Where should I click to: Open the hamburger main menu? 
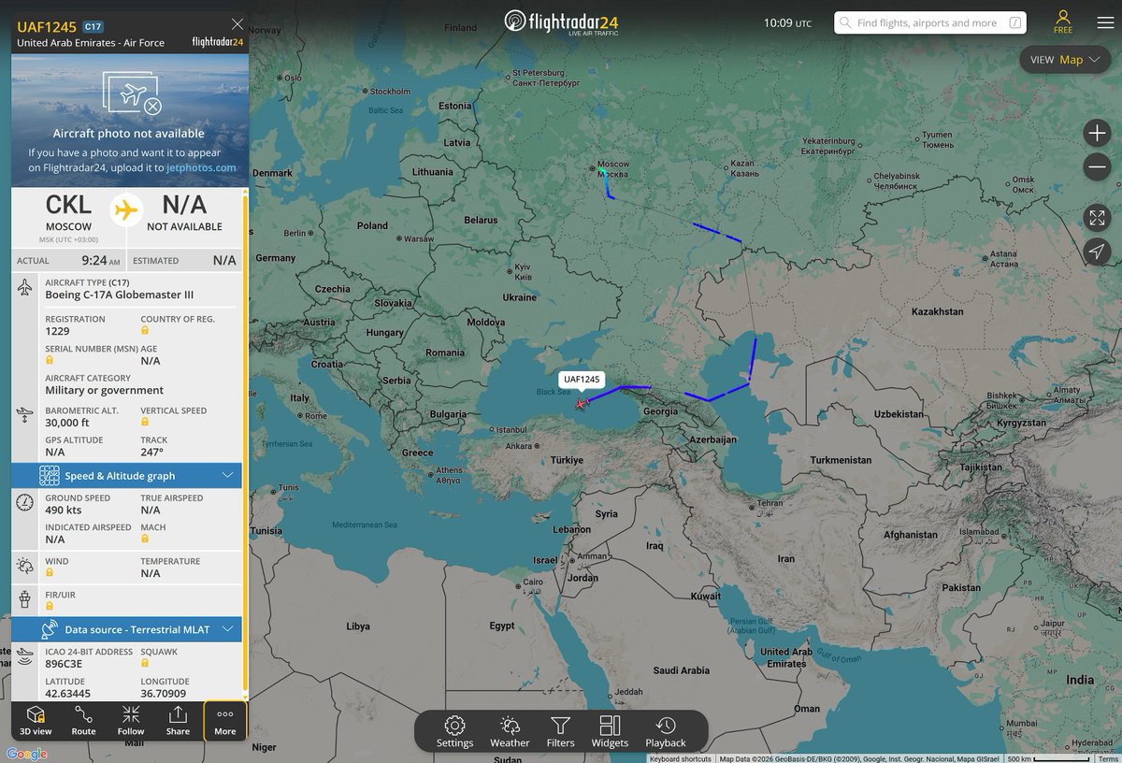click(1105, 22)
